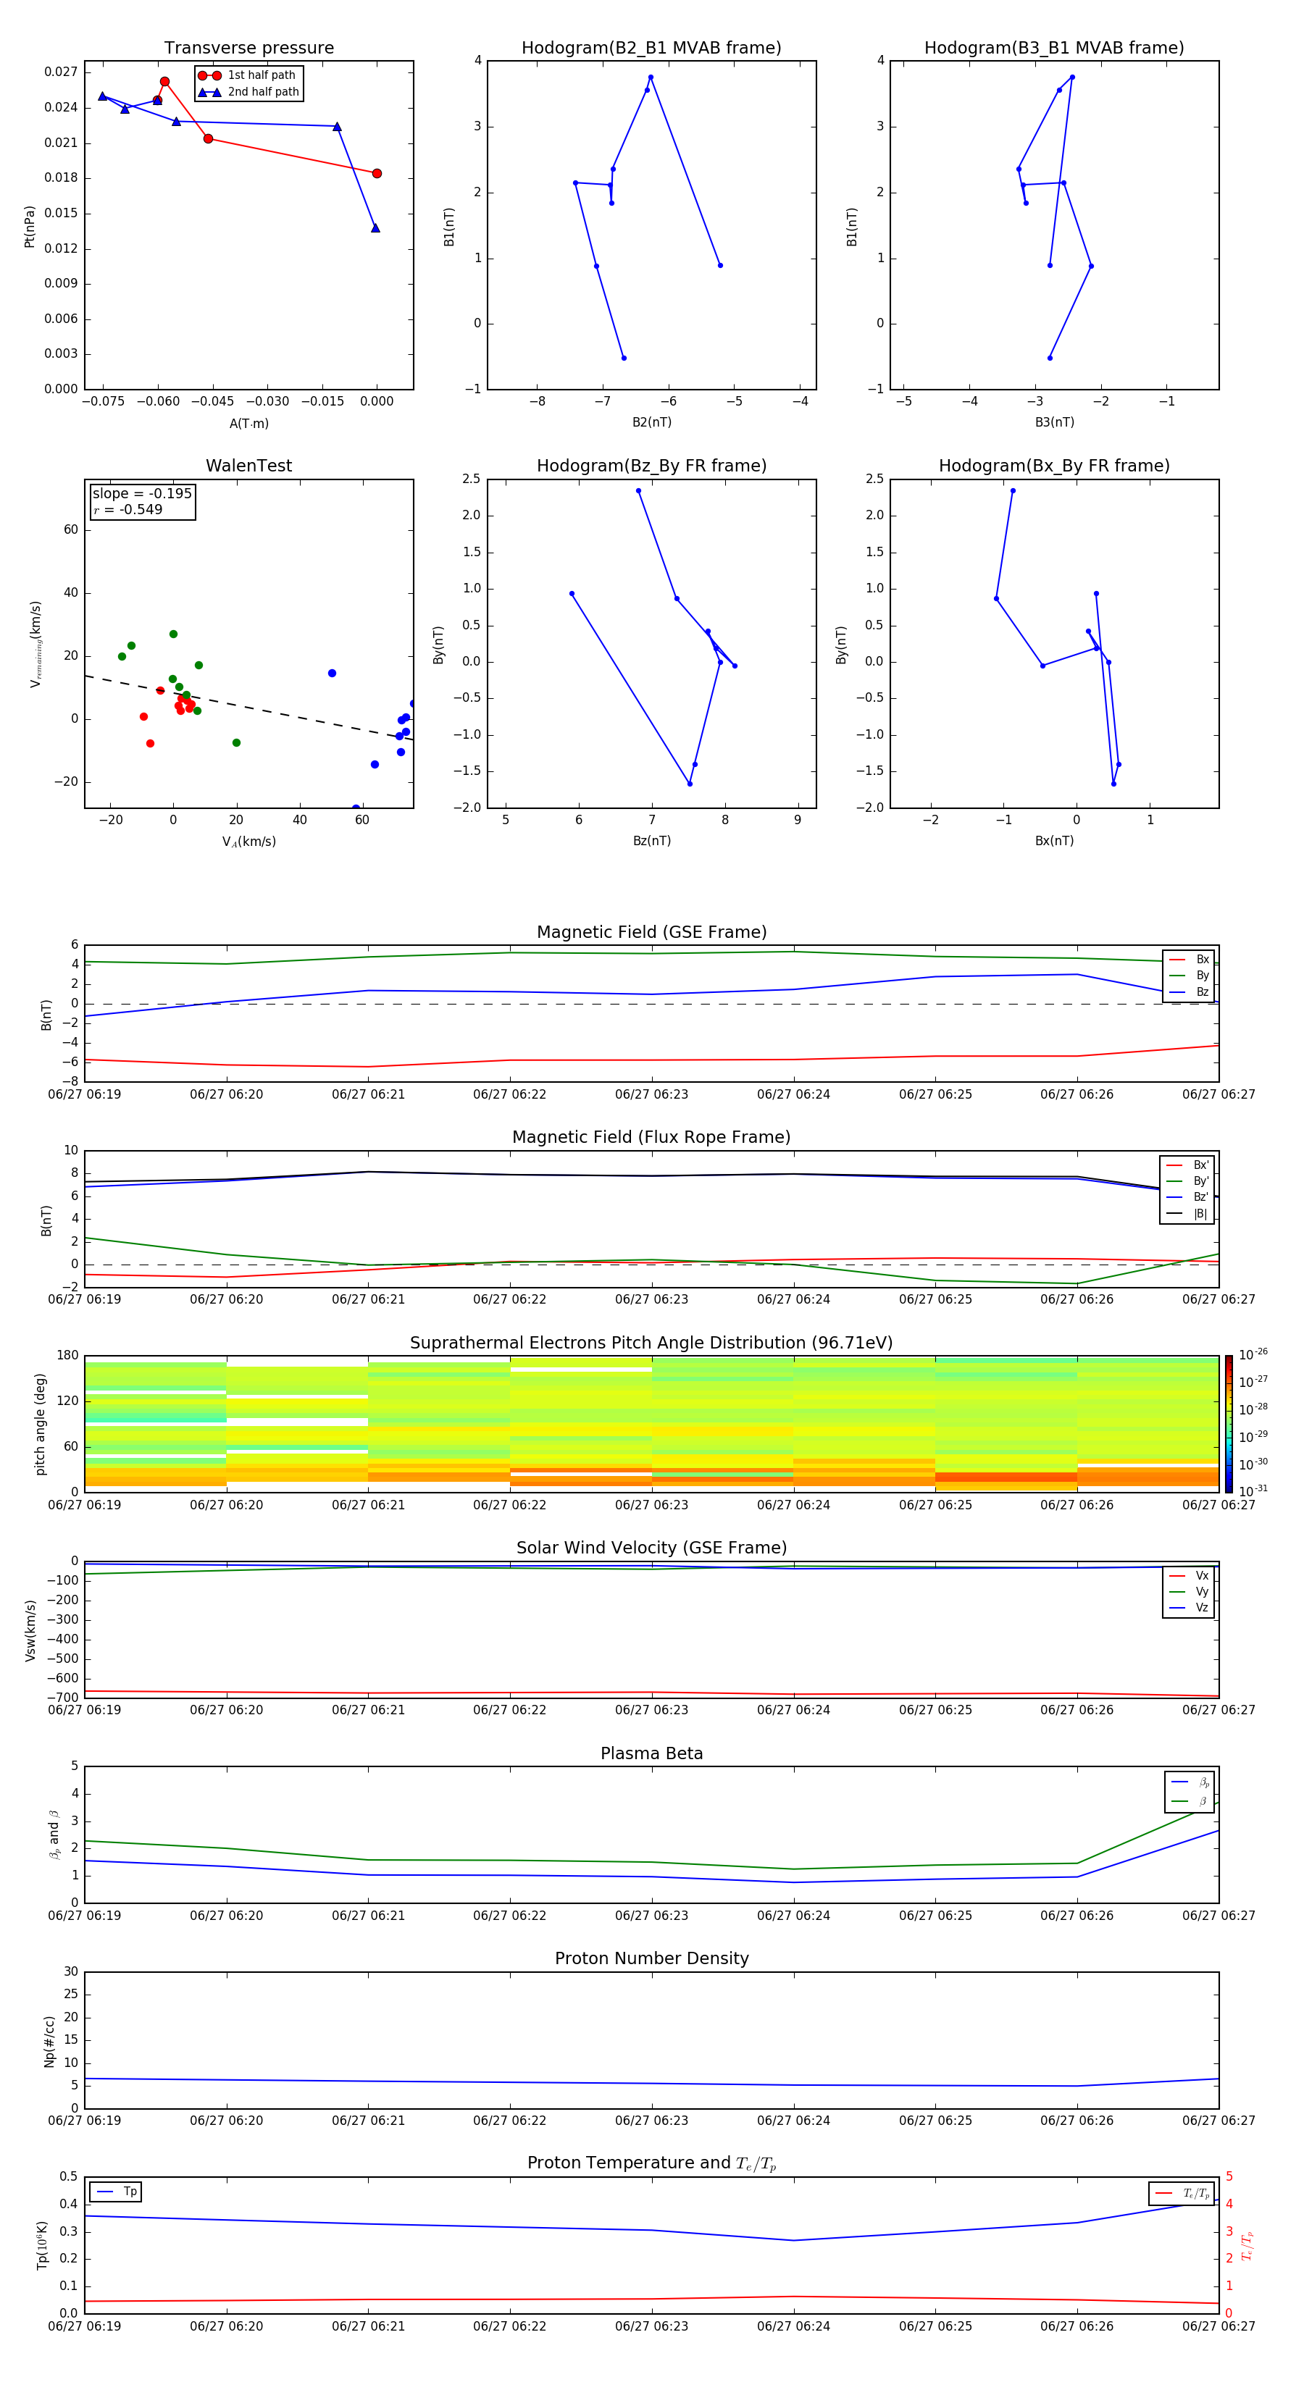Click the 'Proton Temperature and Te/Tp' title
The image size is (1304, 2390).
(651, 2163)
